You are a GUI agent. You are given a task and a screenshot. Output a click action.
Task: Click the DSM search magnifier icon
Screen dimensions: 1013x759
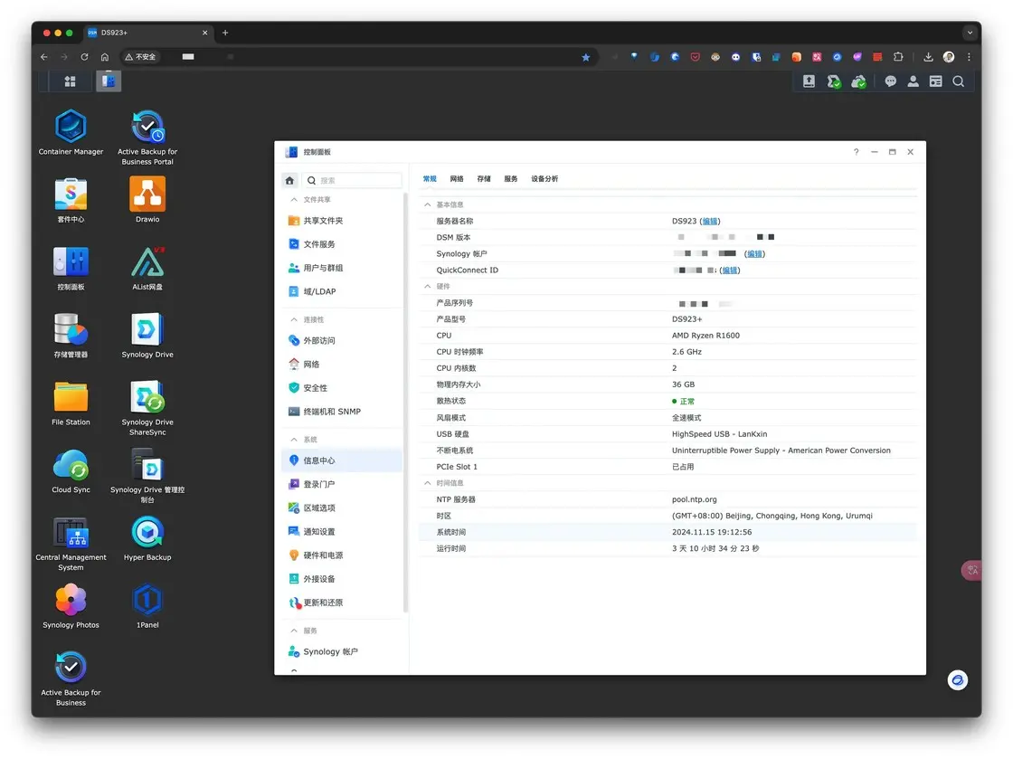point(958,81)
